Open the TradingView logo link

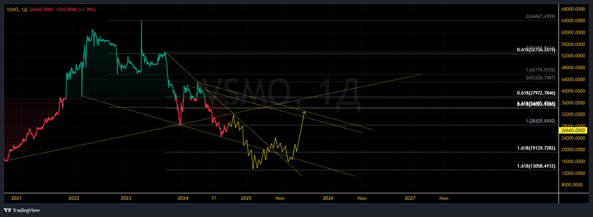21,210
